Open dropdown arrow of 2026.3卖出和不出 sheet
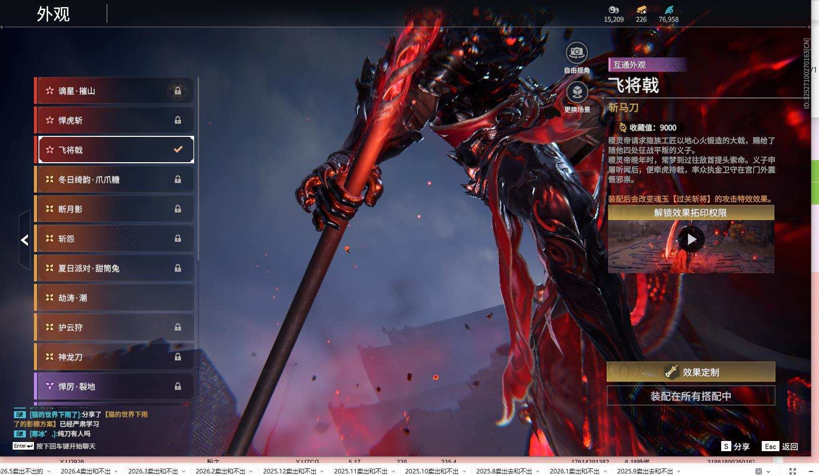This screenshot has width=819, height=476. click(x=183, y=471)
